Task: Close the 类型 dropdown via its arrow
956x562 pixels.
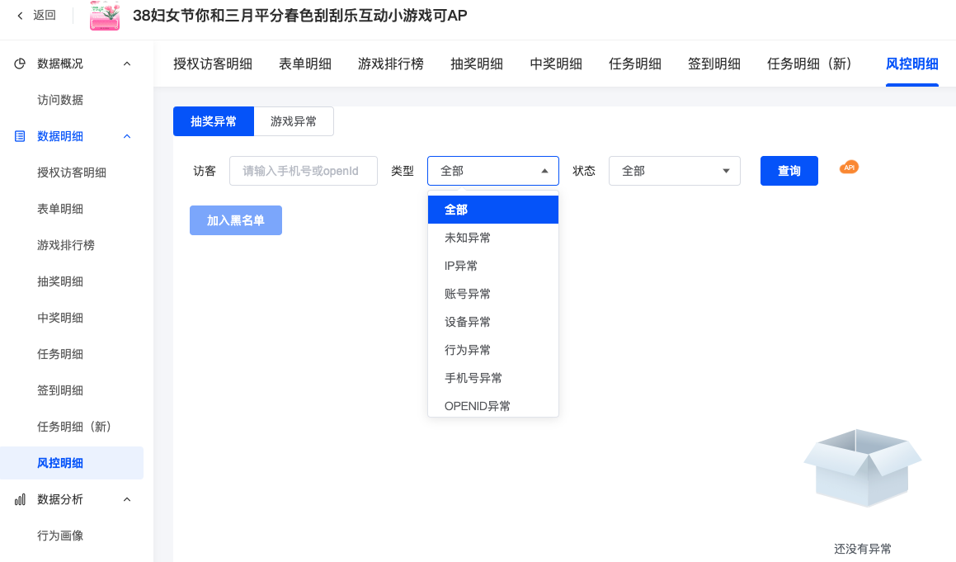Action: [x=544, y=171]
